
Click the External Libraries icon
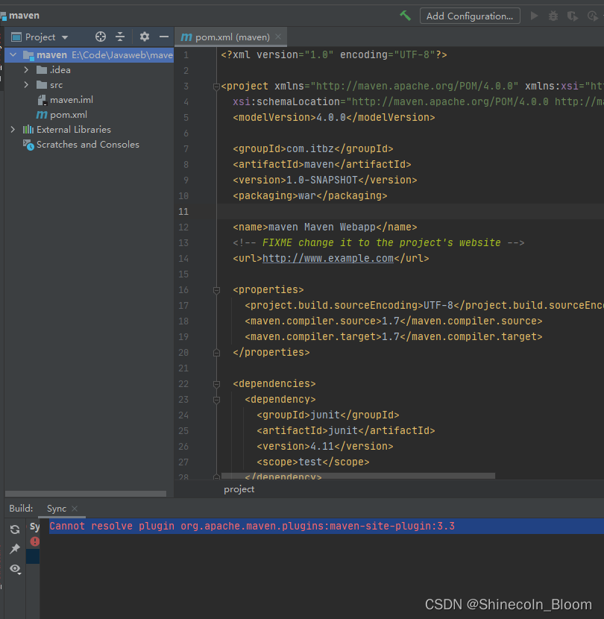coord(28,130)
